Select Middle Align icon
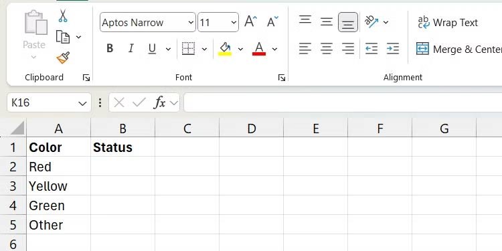This screenshot has height=251, width=502. [x=327, y=22]
